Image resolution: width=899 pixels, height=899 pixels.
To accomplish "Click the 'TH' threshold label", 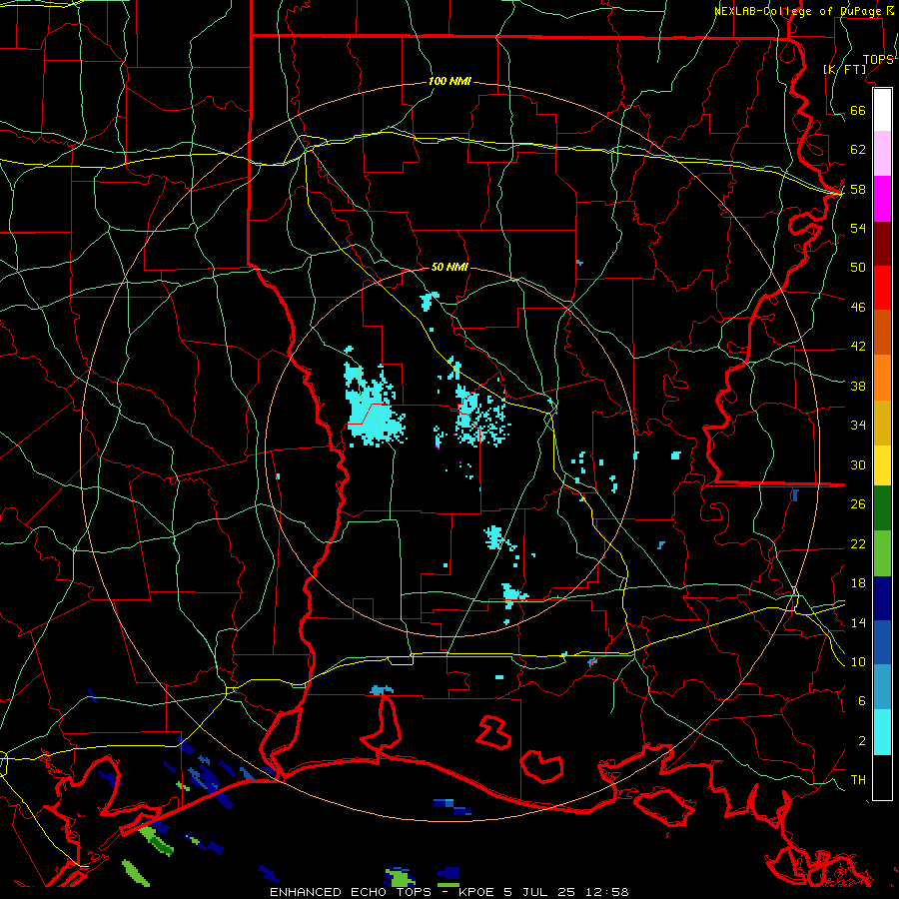I will click(858, 779).
